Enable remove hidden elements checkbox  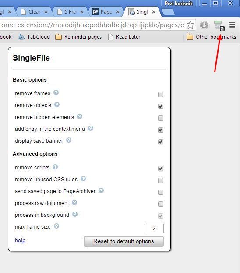(x=161, y=118)
